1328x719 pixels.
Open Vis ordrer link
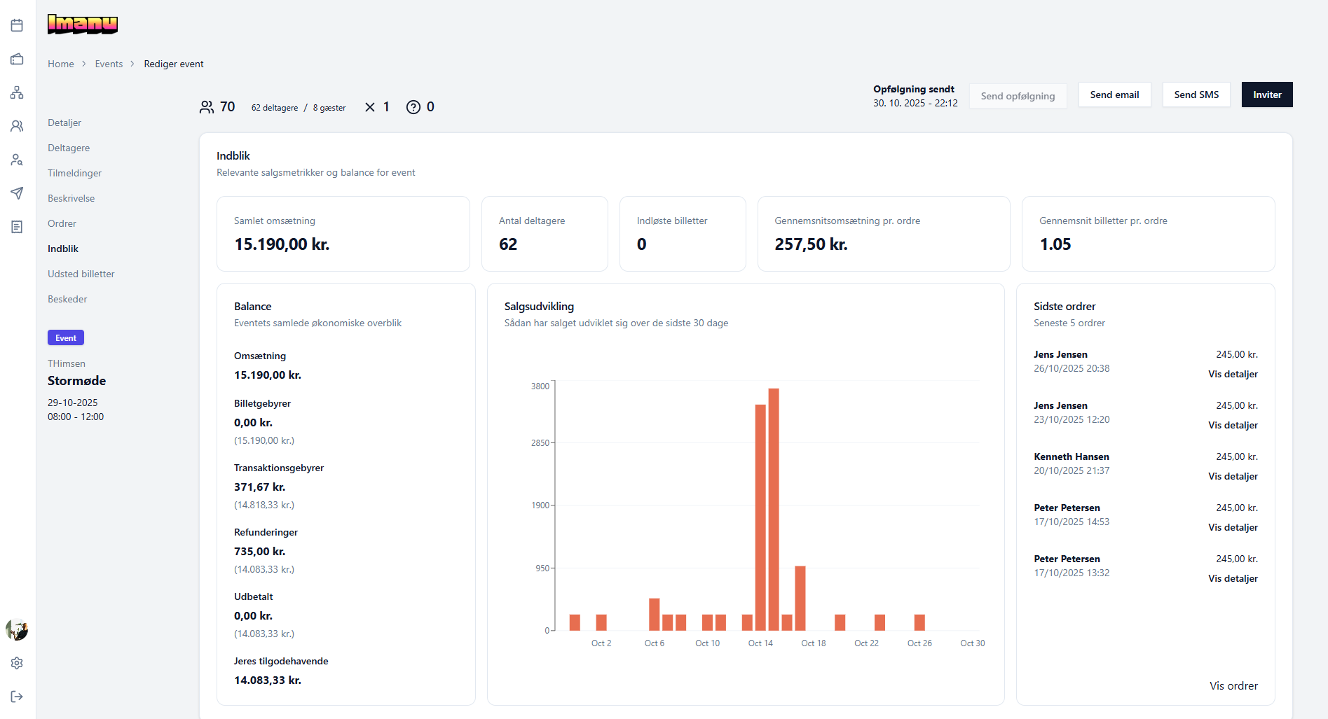(x=1233, y=686)
